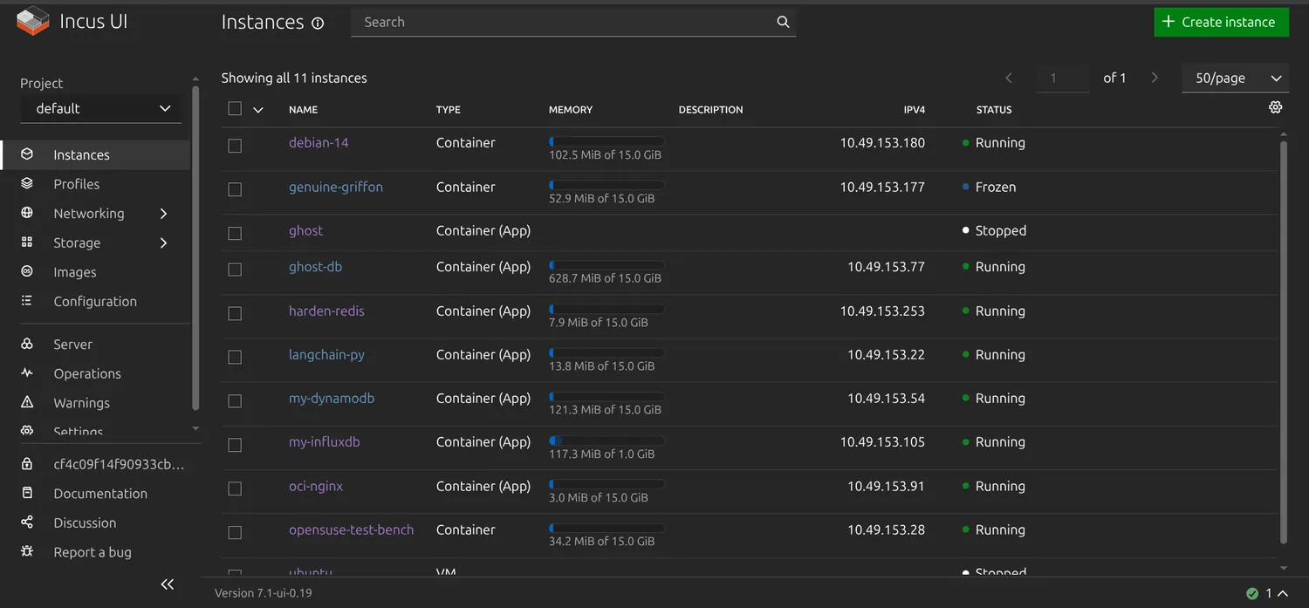This screenshot has height=608, width=1309.
Task: Click the Instances cube icon in sidebar
Action: tap(27, 154)
